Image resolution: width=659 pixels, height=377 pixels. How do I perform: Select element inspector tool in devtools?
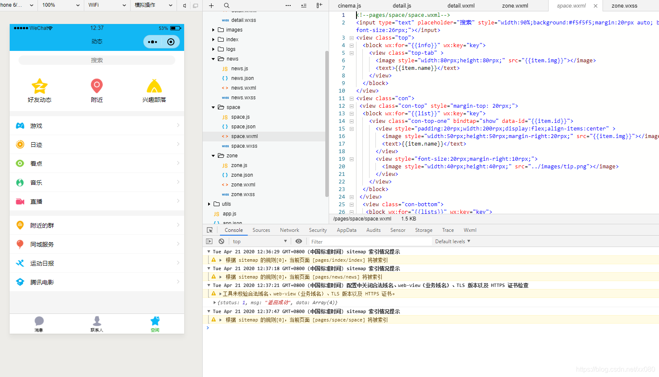click(x=210, y=230)
